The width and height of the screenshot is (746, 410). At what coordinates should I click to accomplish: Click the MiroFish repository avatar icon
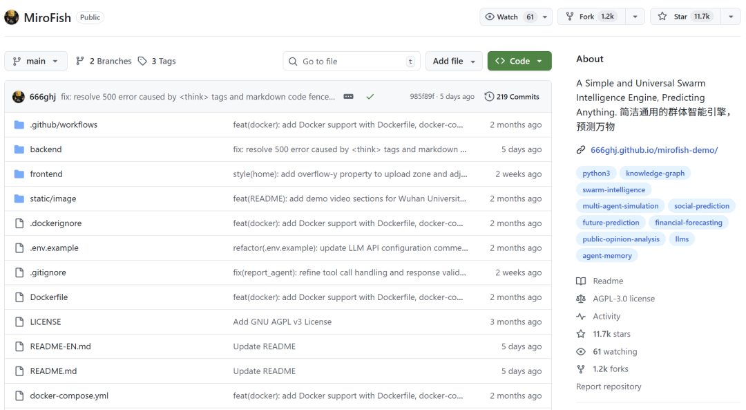click(12, 17)
